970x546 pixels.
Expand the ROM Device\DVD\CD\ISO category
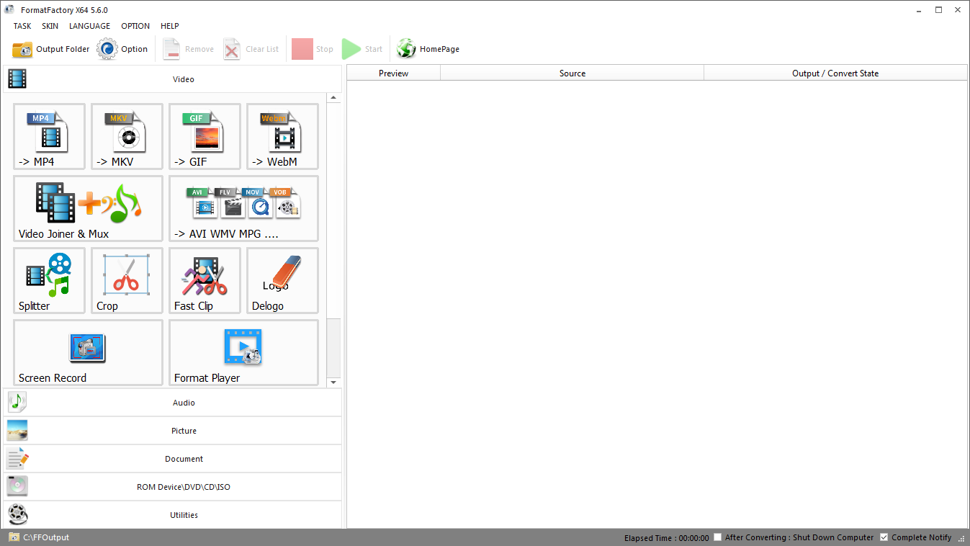(173, 487)
